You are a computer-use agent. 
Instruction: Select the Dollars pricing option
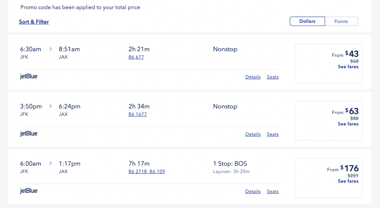pyautogui.click(x=307, y=21)
